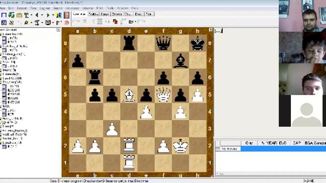
Task: Select the black rook on d8
Action: 129,43
